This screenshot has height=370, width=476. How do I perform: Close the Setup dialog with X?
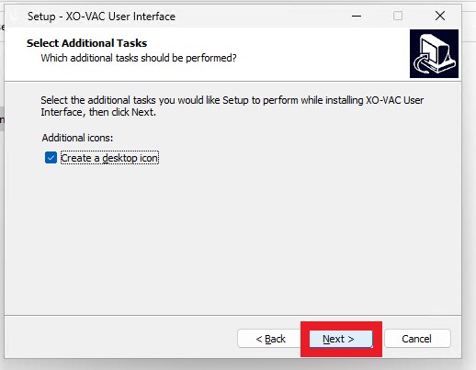point(440,16)
